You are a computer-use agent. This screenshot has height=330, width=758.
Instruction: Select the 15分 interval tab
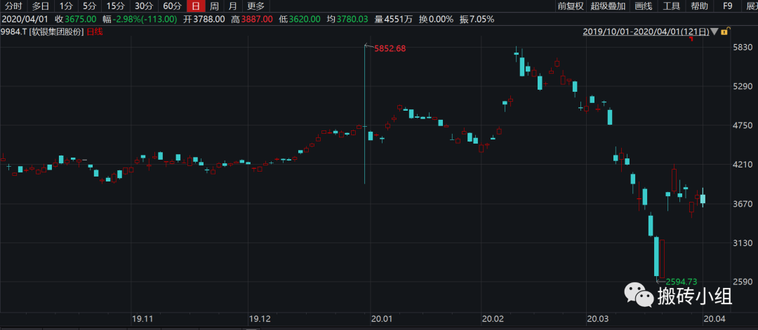pyautogui.click(x=115, y=6)
